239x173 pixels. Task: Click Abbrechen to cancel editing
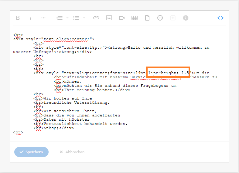pos(72,152)
